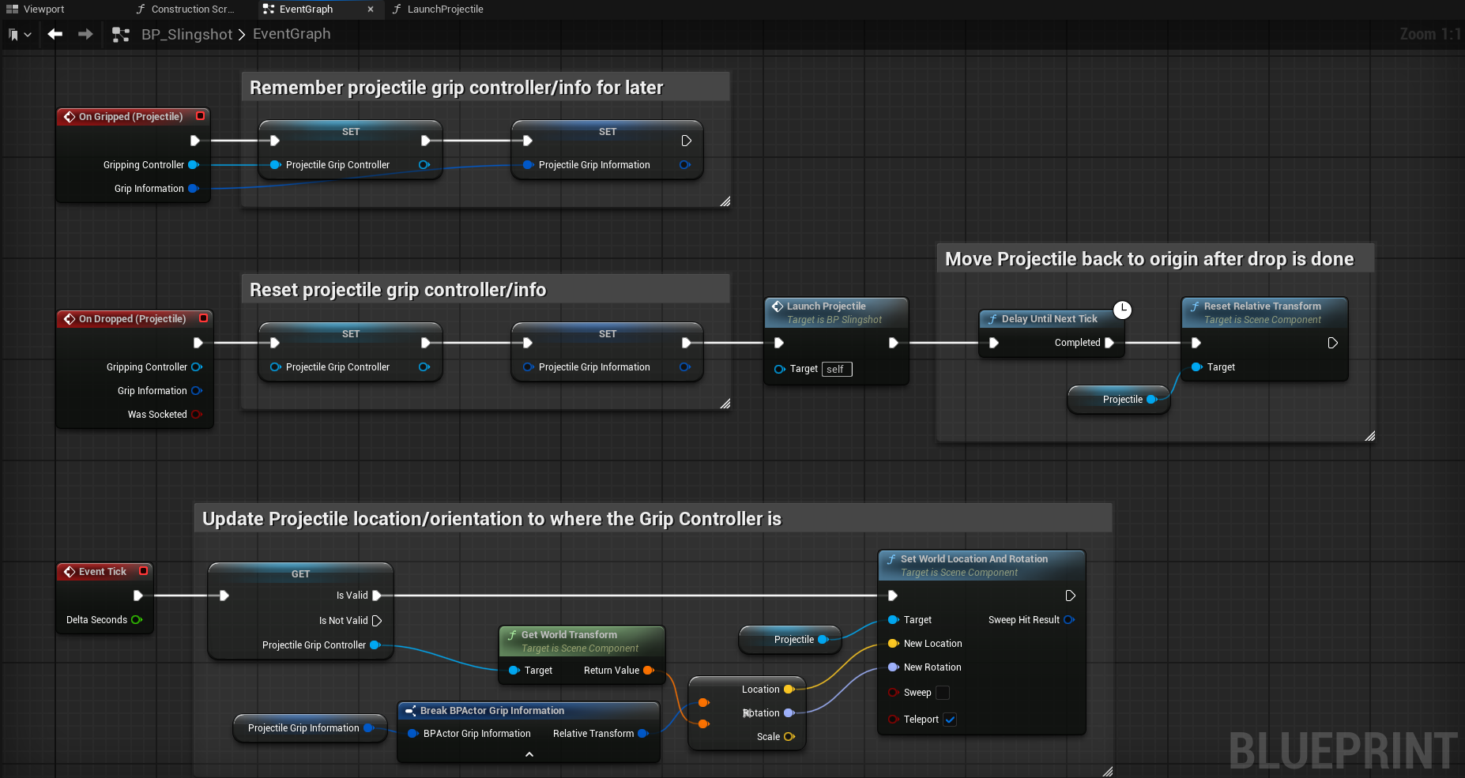
Task: Click the Delay Until Next Tick clock icon
Action: pyautogui.click(x=1122, y=310)
